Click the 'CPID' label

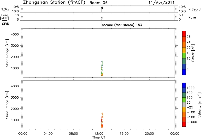coord(6,24)
